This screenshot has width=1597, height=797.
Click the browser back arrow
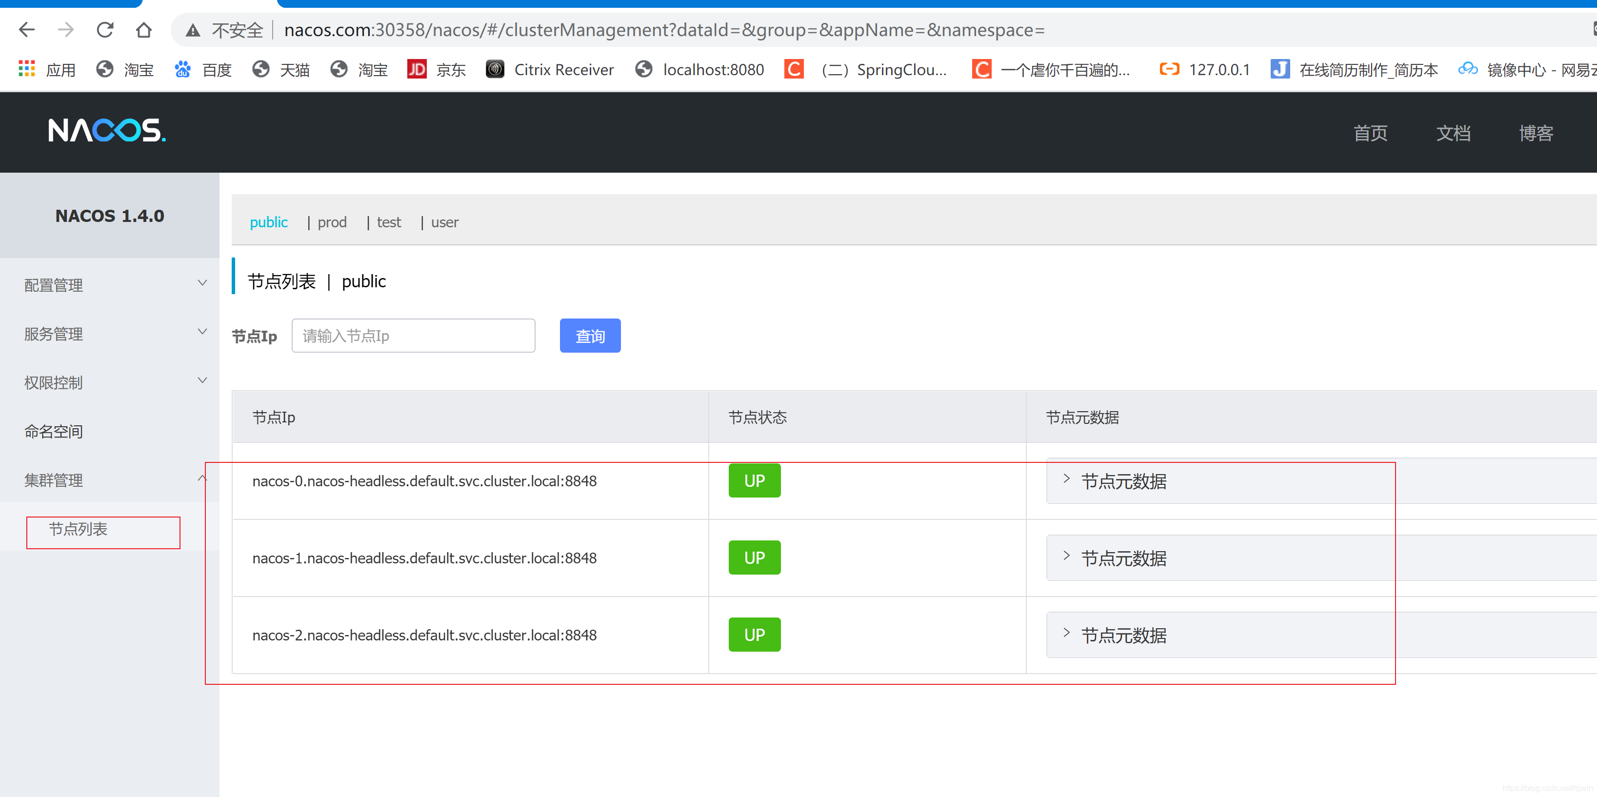[27, 30]
